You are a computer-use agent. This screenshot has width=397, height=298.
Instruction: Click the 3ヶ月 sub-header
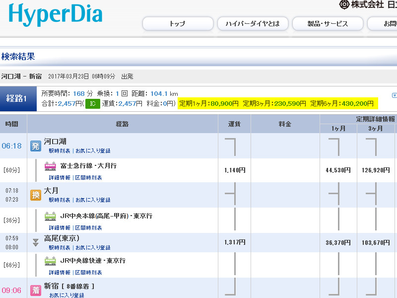click(x=376, y=129)
